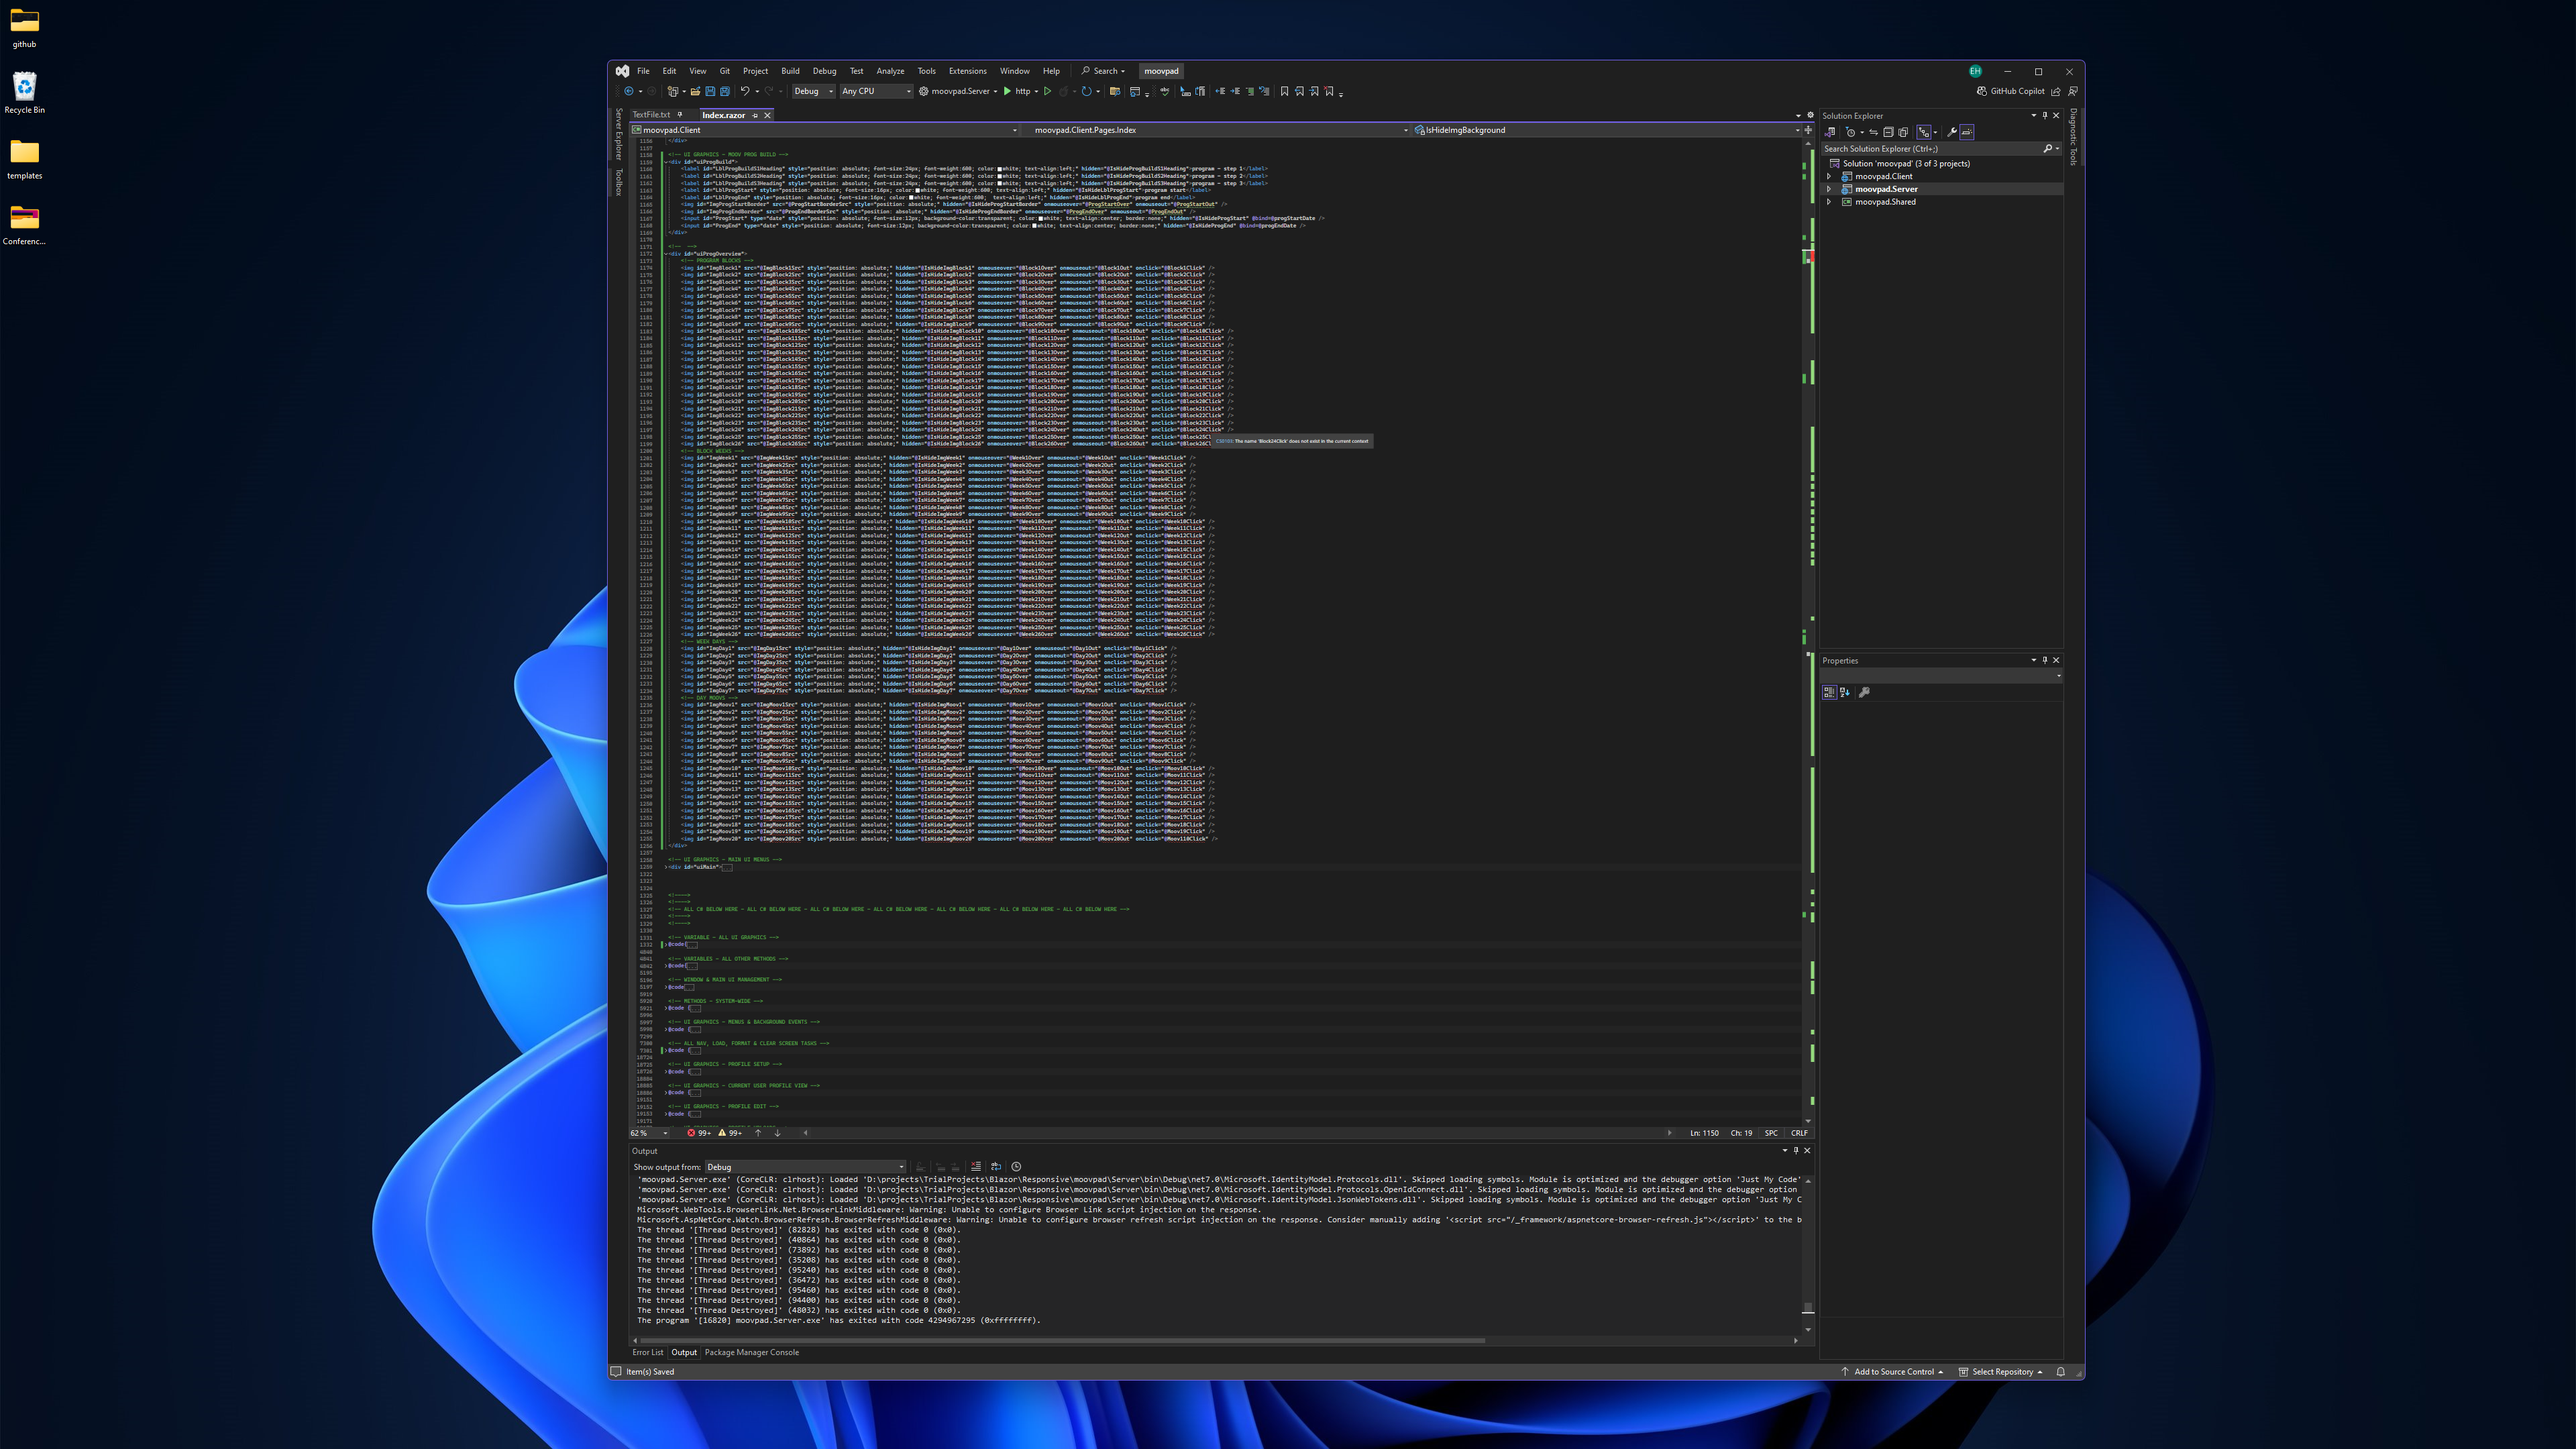This screenshot has height=1449, width=2576.
Task: Open the Package Manager Console tab
Action: pyautogui.click(x=751, y=1352)
